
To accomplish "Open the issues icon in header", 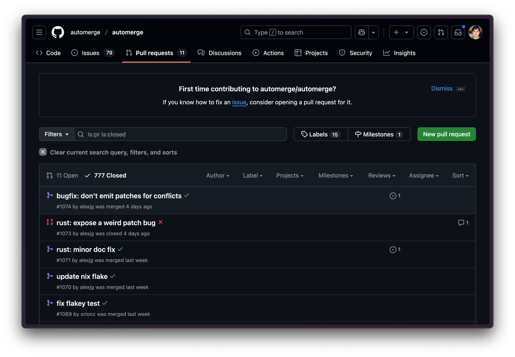I will [x=424, y=32].
